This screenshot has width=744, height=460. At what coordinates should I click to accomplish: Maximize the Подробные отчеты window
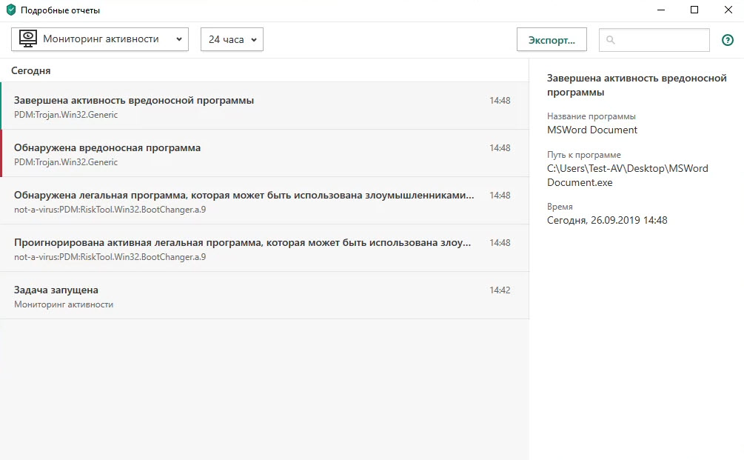[x=694, y=10]
